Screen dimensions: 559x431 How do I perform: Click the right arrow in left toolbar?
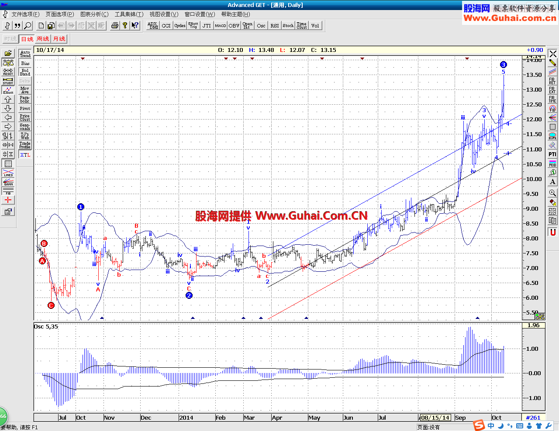(8, 127)
